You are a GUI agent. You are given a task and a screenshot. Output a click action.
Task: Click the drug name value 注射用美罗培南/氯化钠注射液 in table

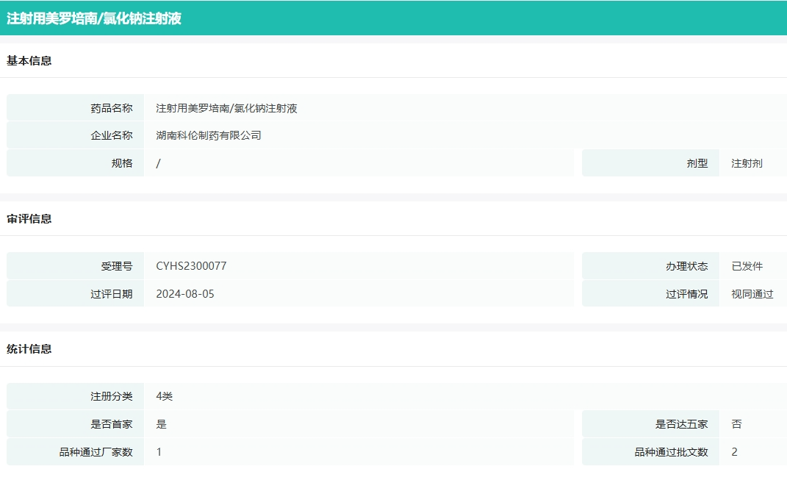point(226,109)
